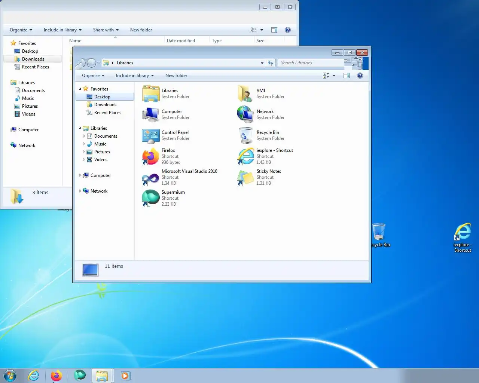Open address bar history dropdown arrow
Screen dimensions: 479x383
click(x=262, y=63)
